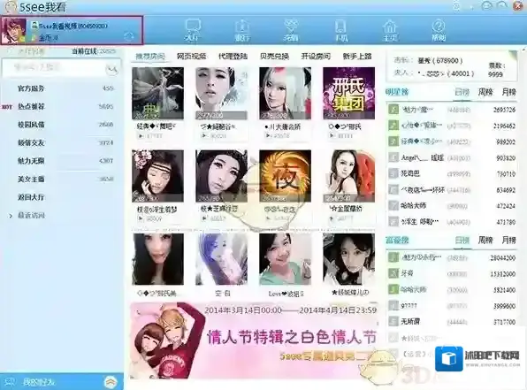Click the diamond-shaped icon in the top toolbar
This screenshot has width=527, height=390.
tap(291, 27)
